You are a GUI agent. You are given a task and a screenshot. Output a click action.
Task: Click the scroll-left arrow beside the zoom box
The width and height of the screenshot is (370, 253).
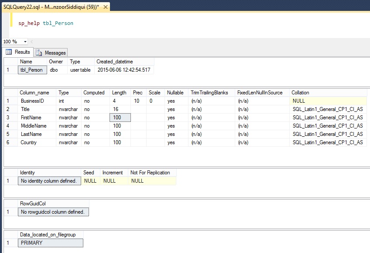[x=31, y=42]
